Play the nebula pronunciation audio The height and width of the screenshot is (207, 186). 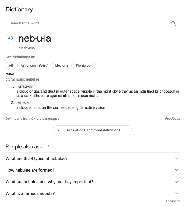(x=10, y=38)
